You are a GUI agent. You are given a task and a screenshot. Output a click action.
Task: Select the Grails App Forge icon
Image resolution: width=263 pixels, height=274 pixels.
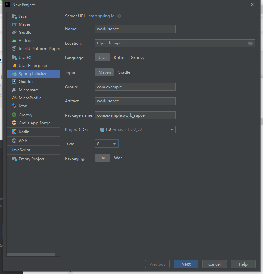point(14,123)
